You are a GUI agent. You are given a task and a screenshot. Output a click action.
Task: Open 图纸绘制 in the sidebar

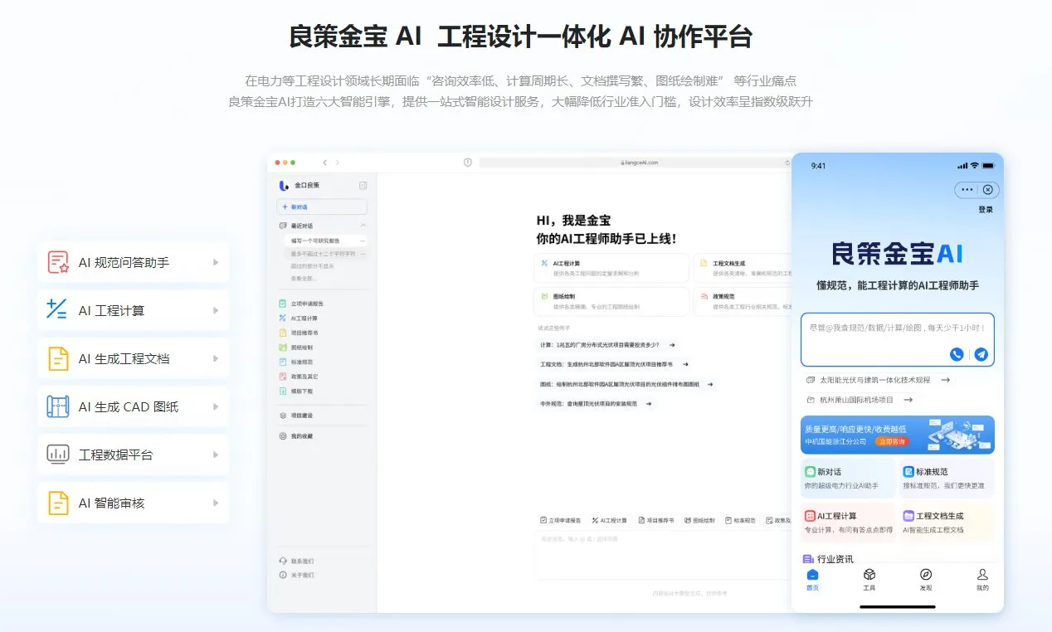click(296, 348)
